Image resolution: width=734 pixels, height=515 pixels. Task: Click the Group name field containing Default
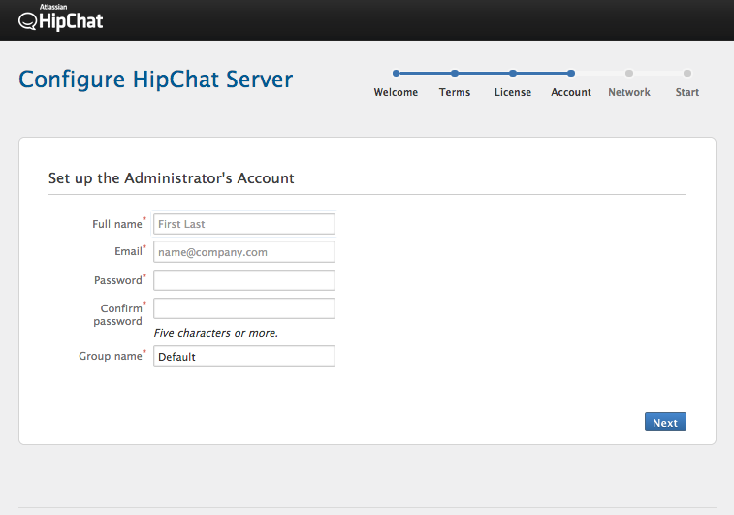pos(244,356)
